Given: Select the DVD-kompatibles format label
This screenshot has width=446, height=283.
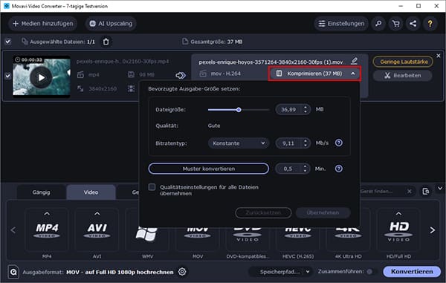Looking at the screenshot, I should point(248,256).
